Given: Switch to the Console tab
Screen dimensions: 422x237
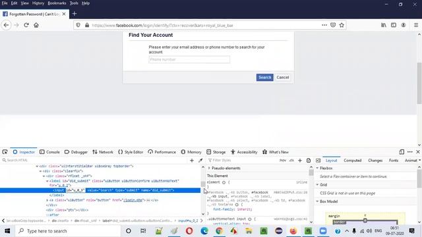Looking at the screenshot, I should point(49,152).
